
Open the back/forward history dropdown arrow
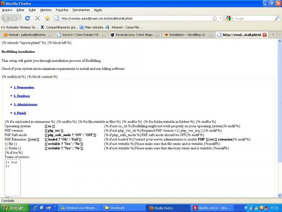coord(19,19)
